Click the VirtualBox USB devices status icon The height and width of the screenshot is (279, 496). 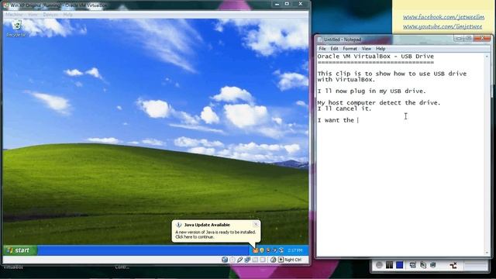239,260
